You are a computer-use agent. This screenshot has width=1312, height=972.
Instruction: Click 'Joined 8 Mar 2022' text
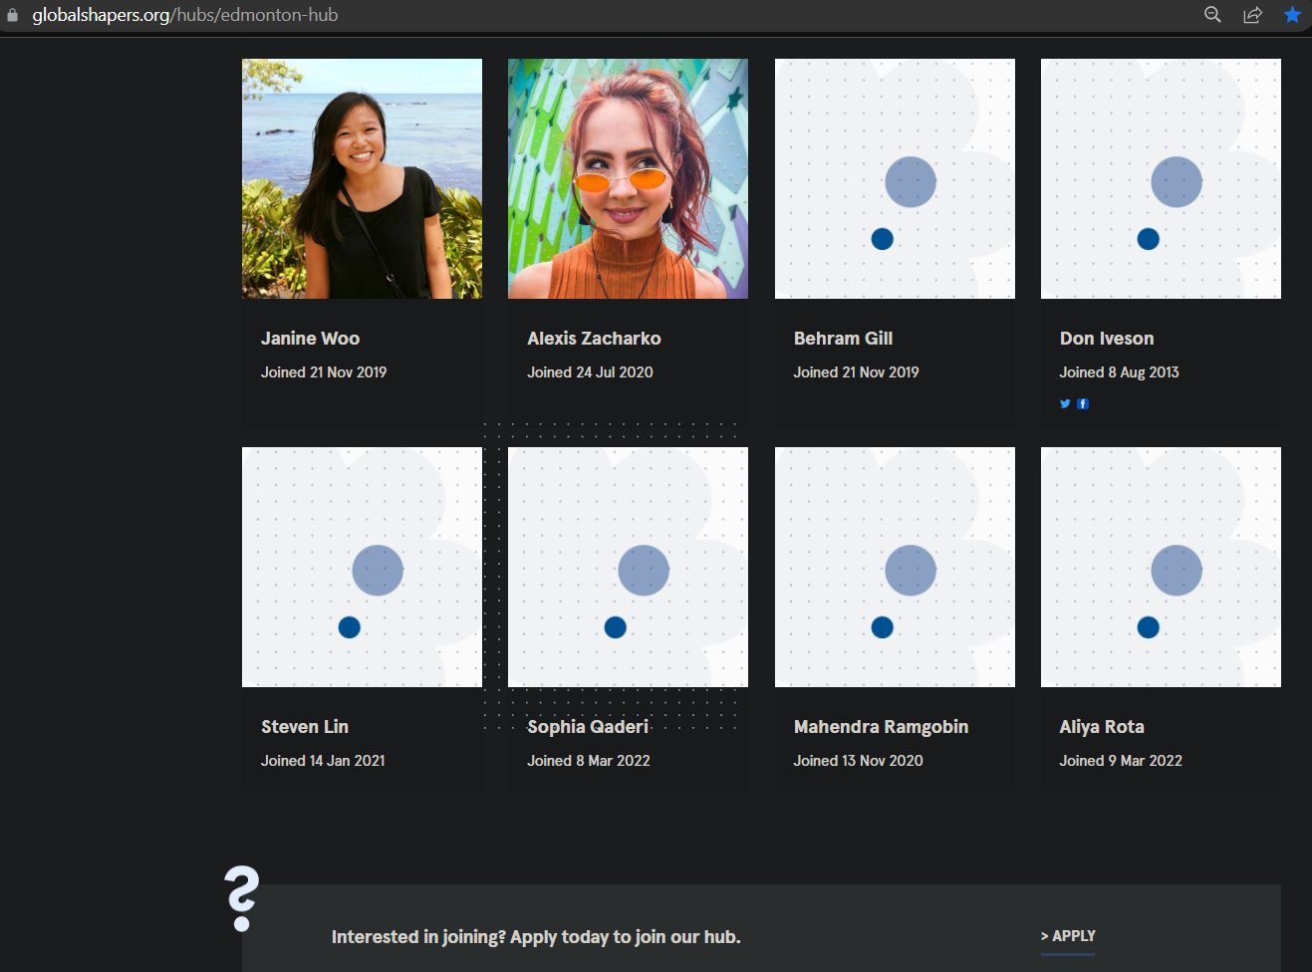(589, 761)
